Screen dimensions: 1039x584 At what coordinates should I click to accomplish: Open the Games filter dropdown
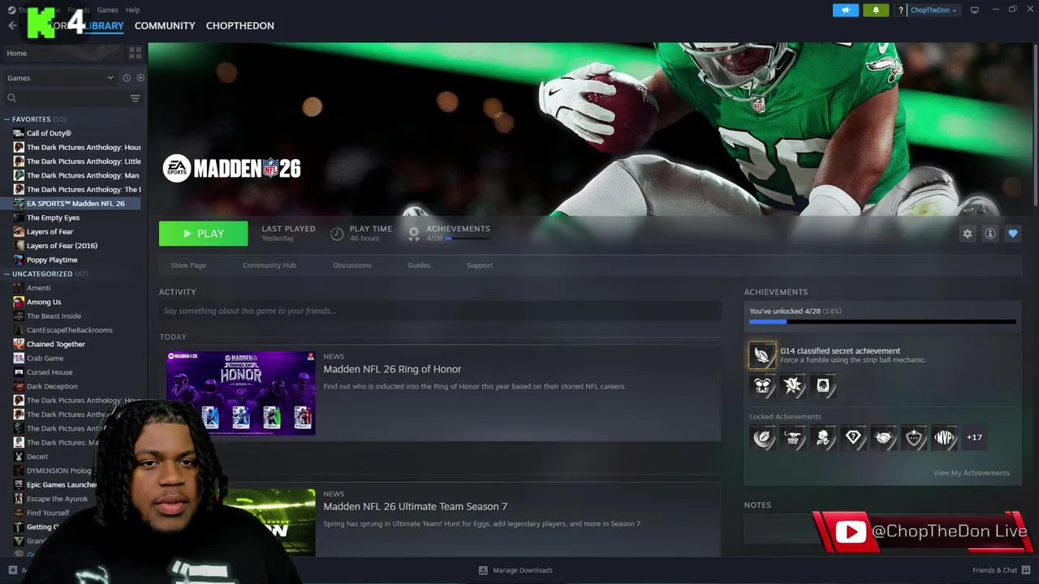(x=60, y=78)
